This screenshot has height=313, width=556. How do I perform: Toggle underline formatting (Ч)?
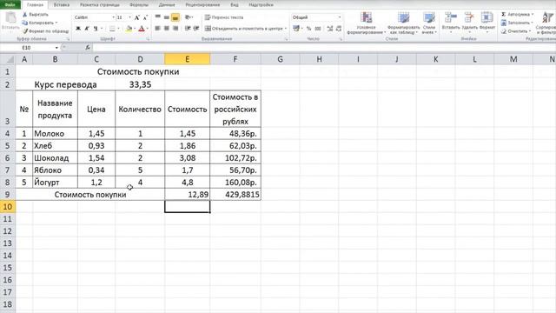point(96,29)
